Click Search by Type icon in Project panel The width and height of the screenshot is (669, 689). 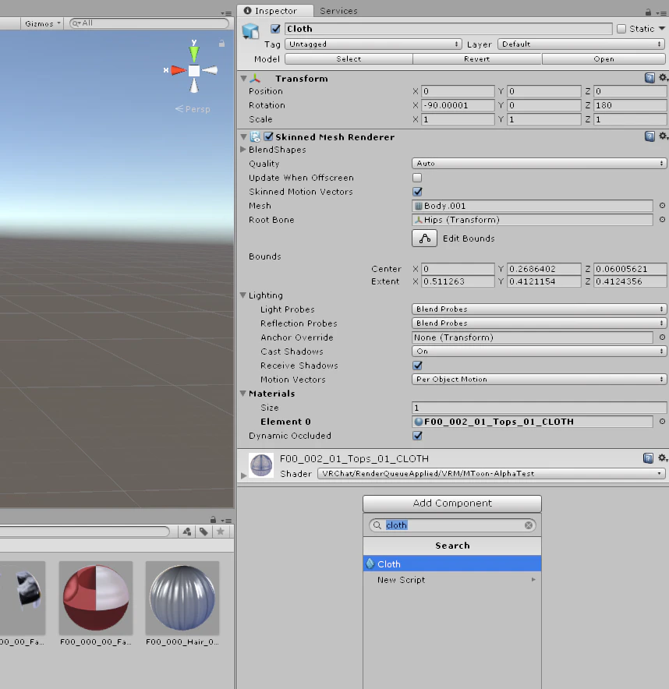click(187, 532)
